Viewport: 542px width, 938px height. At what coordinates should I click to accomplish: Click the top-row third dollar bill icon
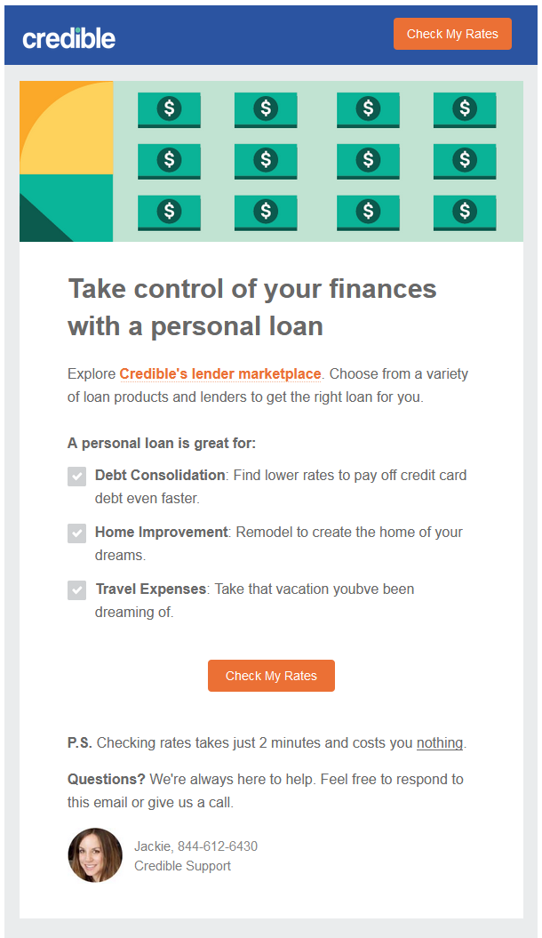point(368,109)
